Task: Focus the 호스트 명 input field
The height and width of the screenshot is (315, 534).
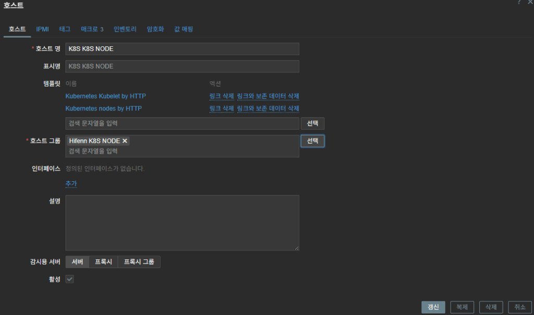Action: pyautogui.click(x=182, y=49)
